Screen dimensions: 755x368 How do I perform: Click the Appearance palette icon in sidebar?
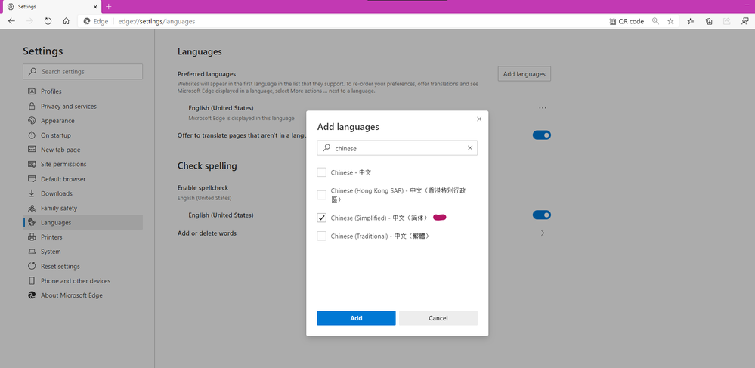pos(32,120)
